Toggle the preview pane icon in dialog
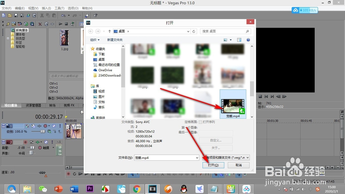Screen dimensions: 345x194 point(239,40)
